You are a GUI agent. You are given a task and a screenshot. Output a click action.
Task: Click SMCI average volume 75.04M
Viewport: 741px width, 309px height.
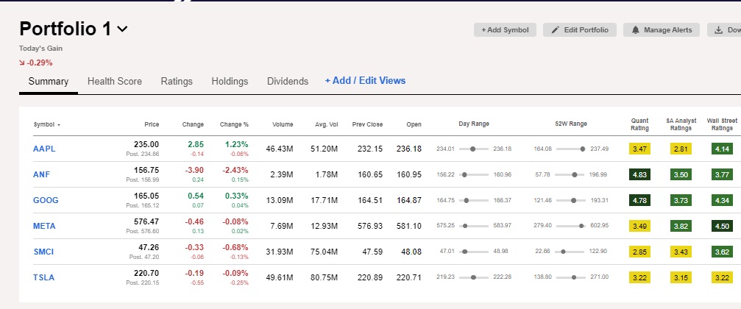pos(325,252)
